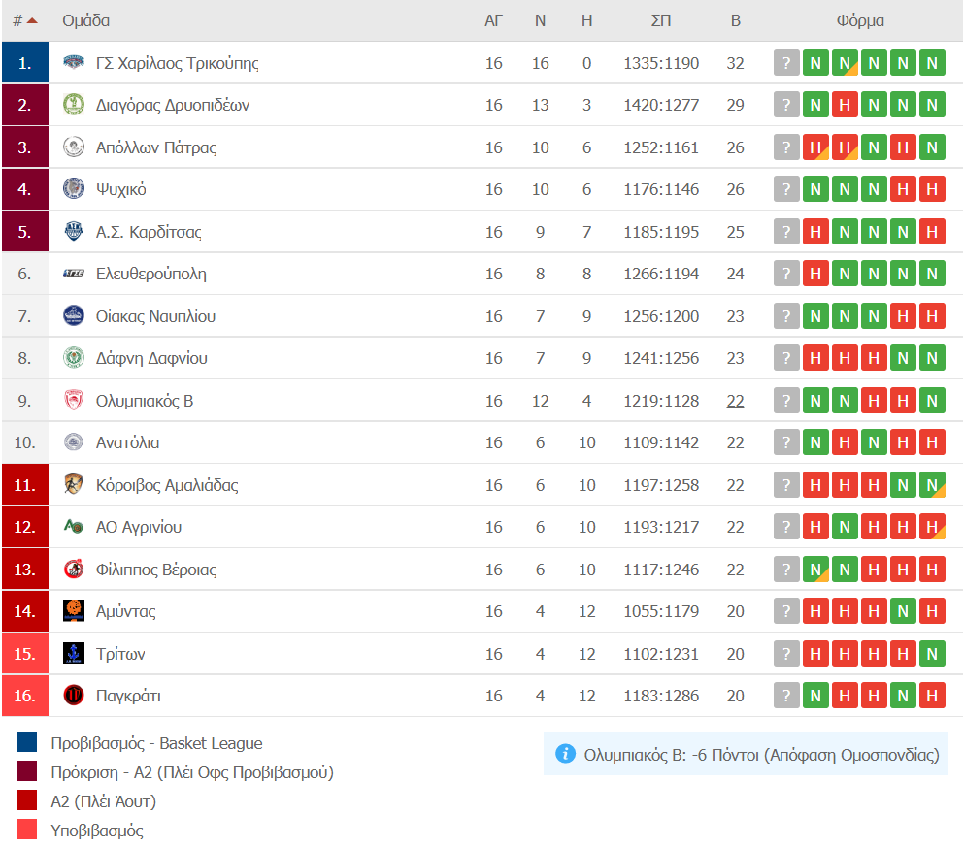The width and height of the screenshot is (964, 847).
Task: Sort standings by the ΣΠ column header
Action: point(661,20)
